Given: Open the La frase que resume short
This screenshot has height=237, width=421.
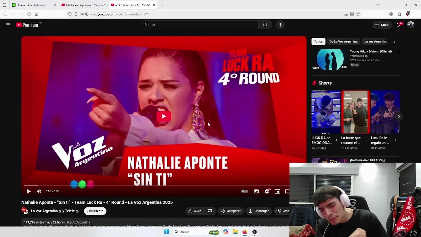Looking at the screenshot, I should click(356, 112).
